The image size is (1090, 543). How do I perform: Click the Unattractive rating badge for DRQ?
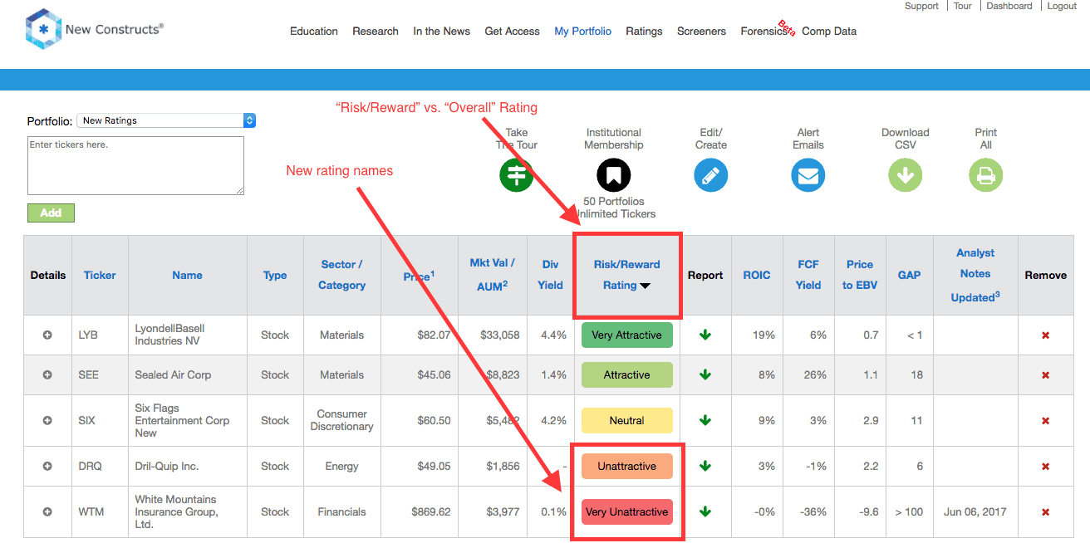[x=626, y=466]
